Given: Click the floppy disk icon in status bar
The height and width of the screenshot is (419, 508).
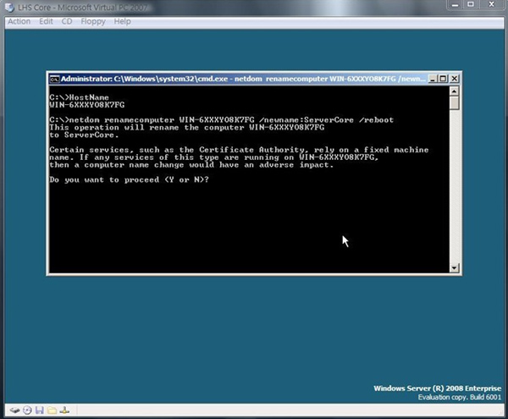Looking at the screenshot, I should (x=39, y=411).
